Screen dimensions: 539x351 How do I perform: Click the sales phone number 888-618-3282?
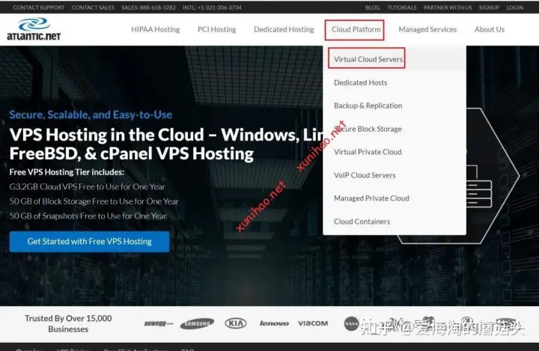tap(148, 7)
